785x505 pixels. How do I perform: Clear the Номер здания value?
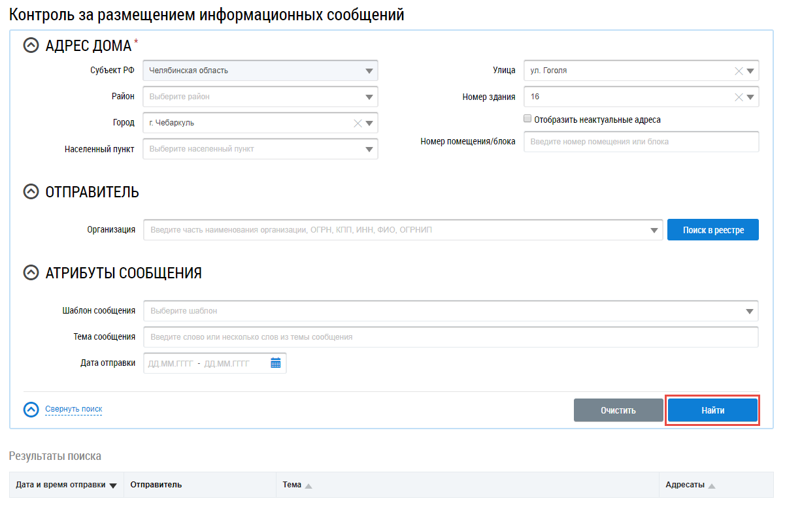pos(739,97)
